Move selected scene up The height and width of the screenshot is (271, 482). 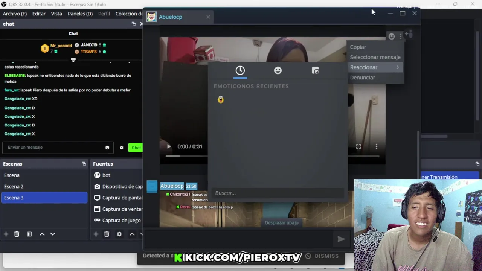pyautogui.click(x=42, y=234)
